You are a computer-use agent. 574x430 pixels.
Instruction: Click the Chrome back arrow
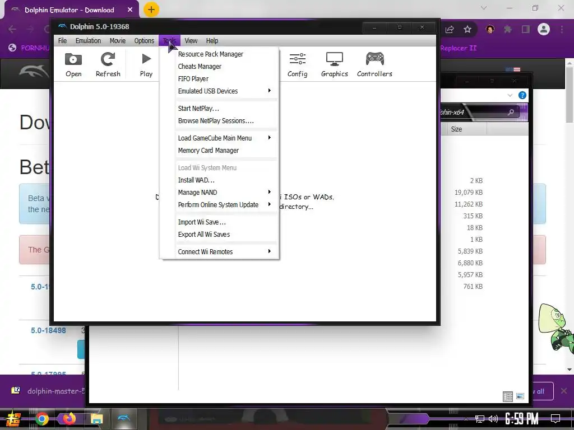click(12, 29)
